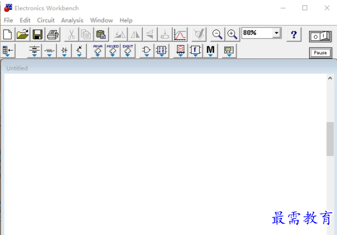337x235 pixels.
Task: Zoom out with the minus magnifier
Action: (x=217, y=34)
